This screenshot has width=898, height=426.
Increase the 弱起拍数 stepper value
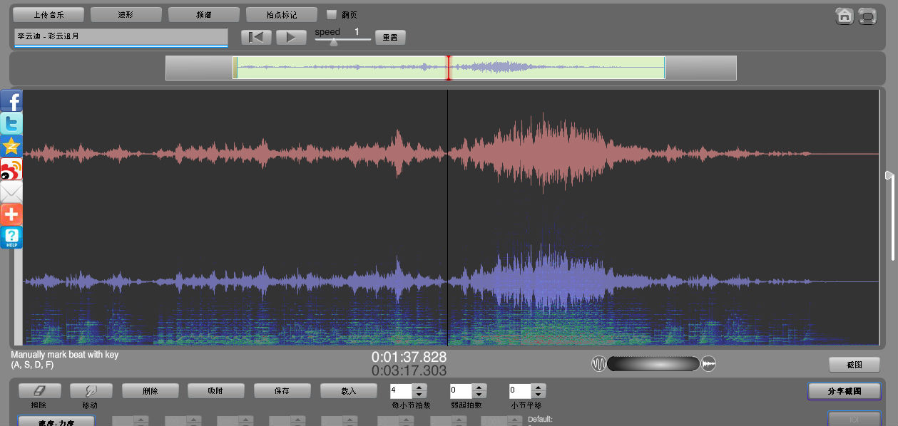pos(479,388)
